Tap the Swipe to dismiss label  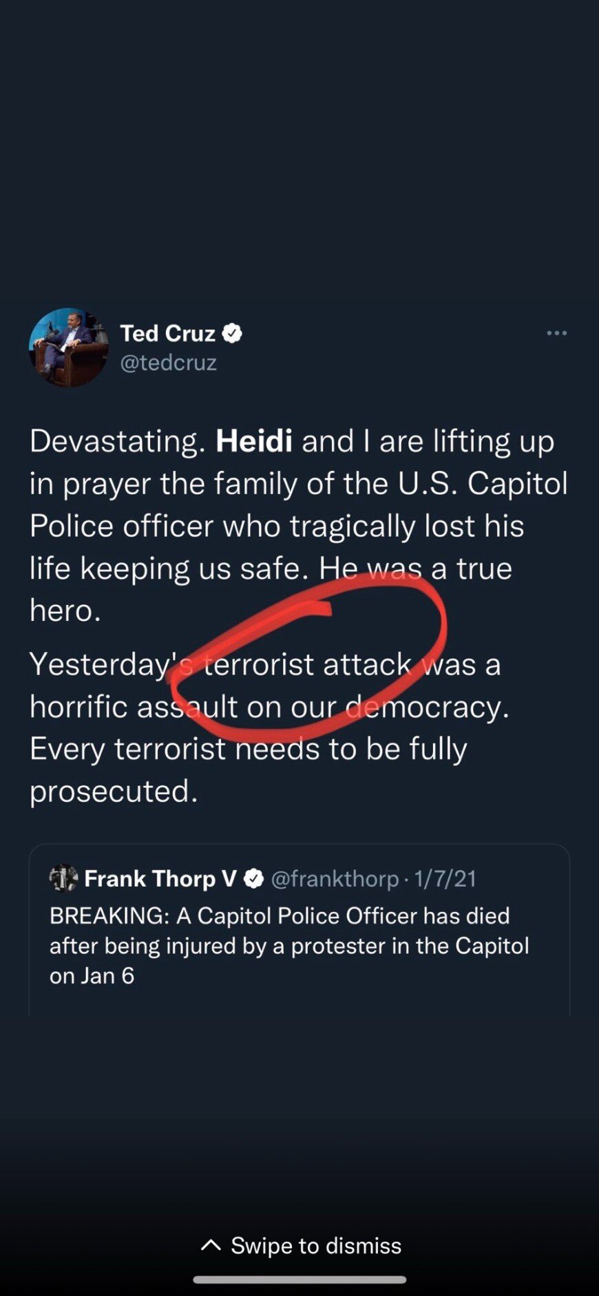[x=315, y=1246]
